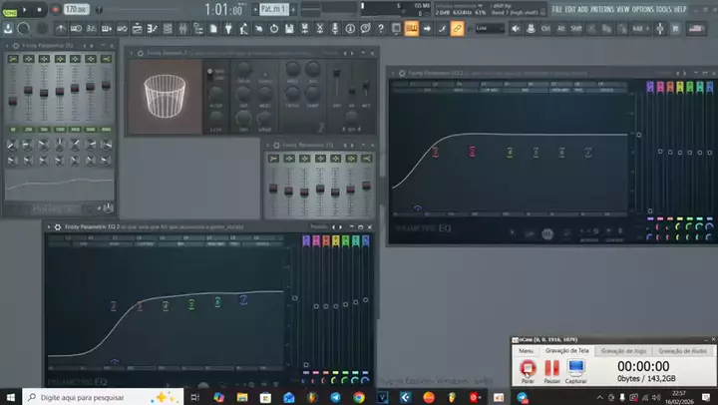
Task: Click the Pausar pause icon in oCam
Action: pyautogui.click(x=551, y=368)
